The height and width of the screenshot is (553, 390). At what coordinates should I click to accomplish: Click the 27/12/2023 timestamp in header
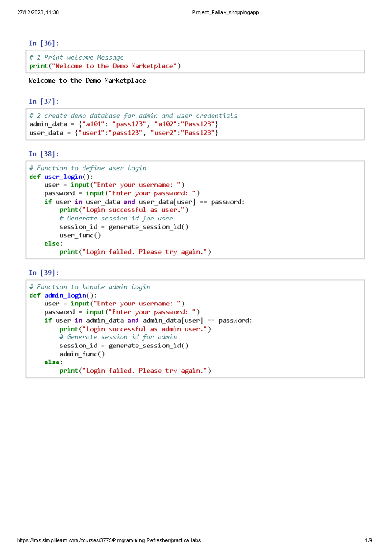pyautogui.click(x=38, y=13)
